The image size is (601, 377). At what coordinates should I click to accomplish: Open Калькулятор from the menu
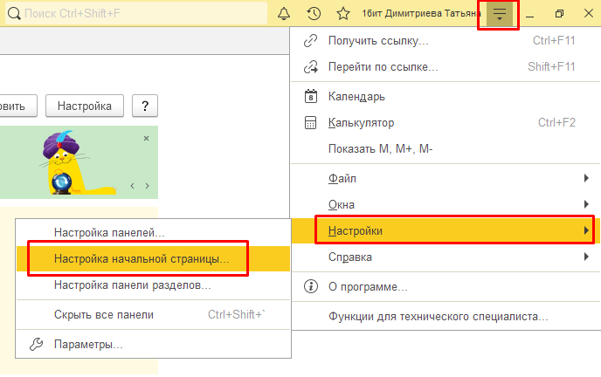point(361,122)
